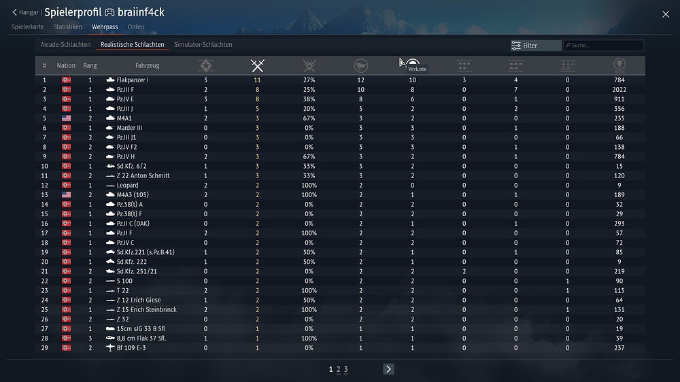
Task: Close profile with top-right X icon
Action: pos(665,13)
